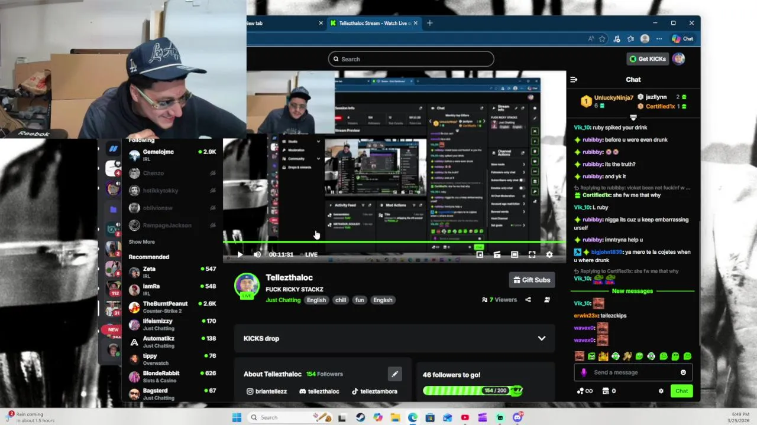Screen dimensions: 757x425
Task: Click the Tellezthaloc channel avatar
Action: [x=247, y=285]
